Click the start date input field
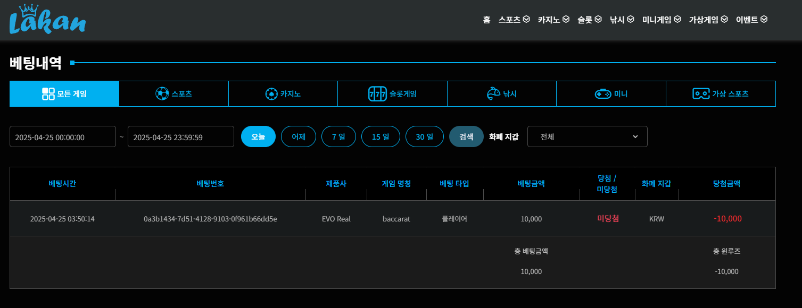 click(x=63, y=137)
